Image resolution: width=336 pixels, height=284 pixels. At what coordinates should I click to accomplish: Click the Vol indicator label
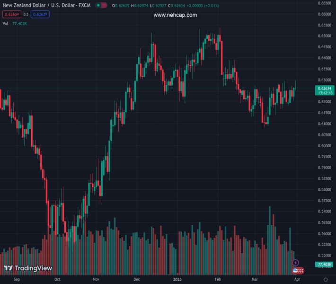5,23
